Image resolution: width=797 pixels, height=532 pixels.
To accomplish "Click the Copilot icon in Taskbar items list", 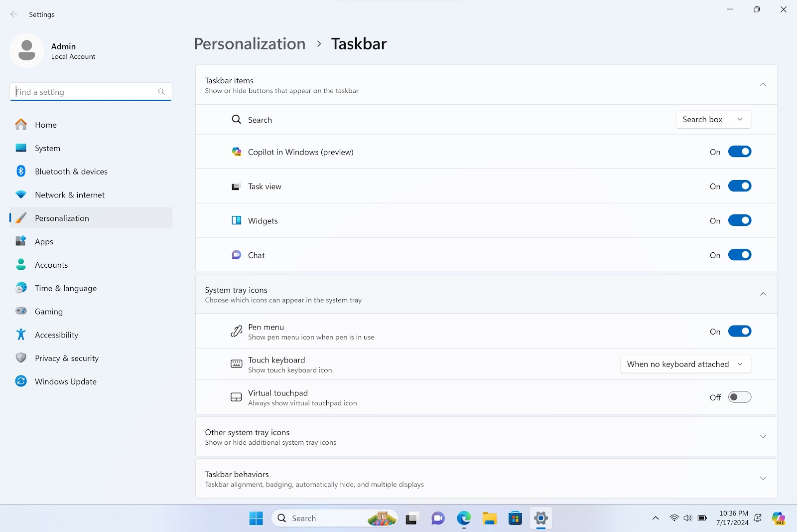I will click(x=237, y=152).
